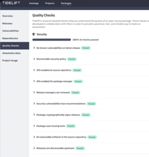149x157 pixels.
Task: Open the Catalogs tab
Action: [34, 3]
